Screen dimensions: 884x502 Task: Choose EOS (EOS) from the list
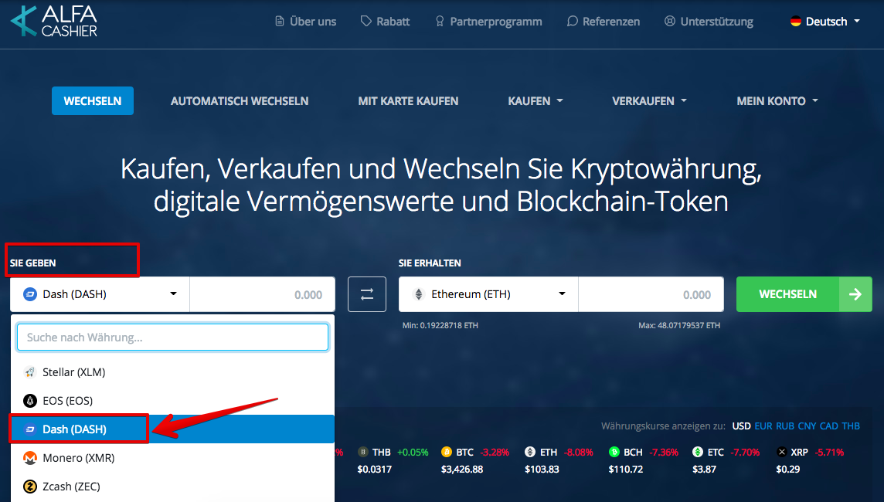point(172,401)
